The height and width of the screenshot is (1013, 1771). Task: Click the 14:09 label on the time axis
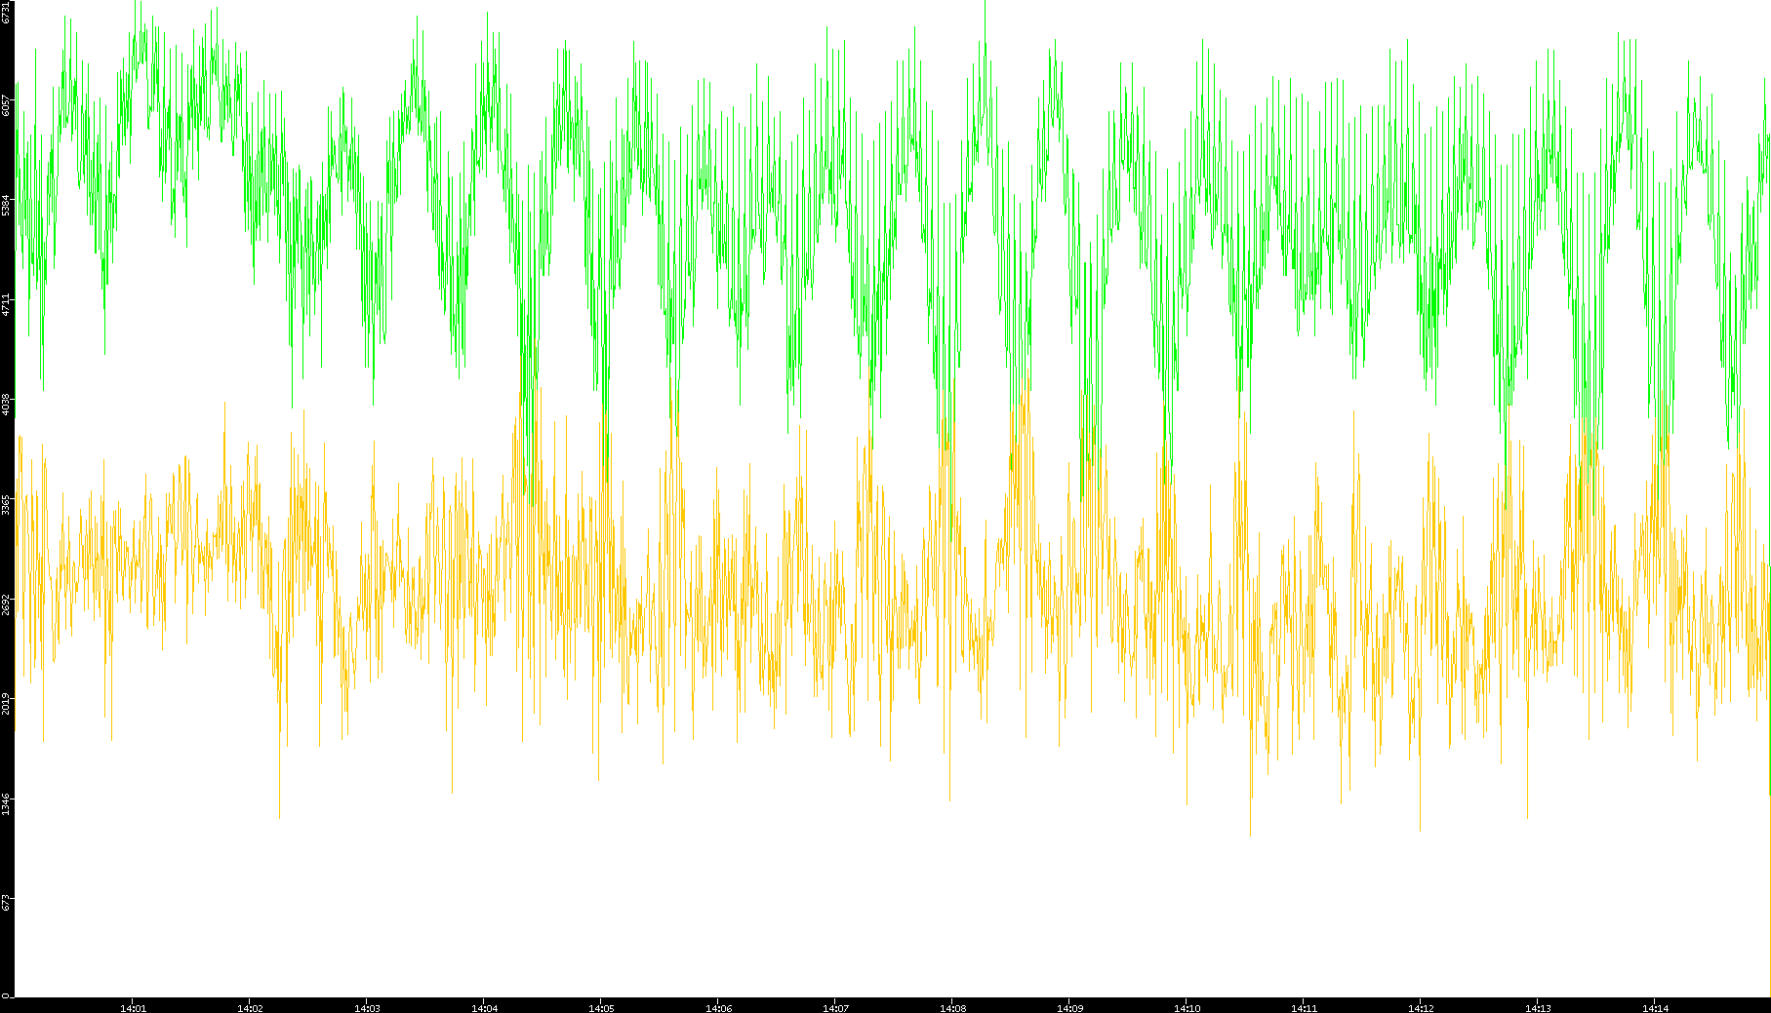tap(1069, 1008)
